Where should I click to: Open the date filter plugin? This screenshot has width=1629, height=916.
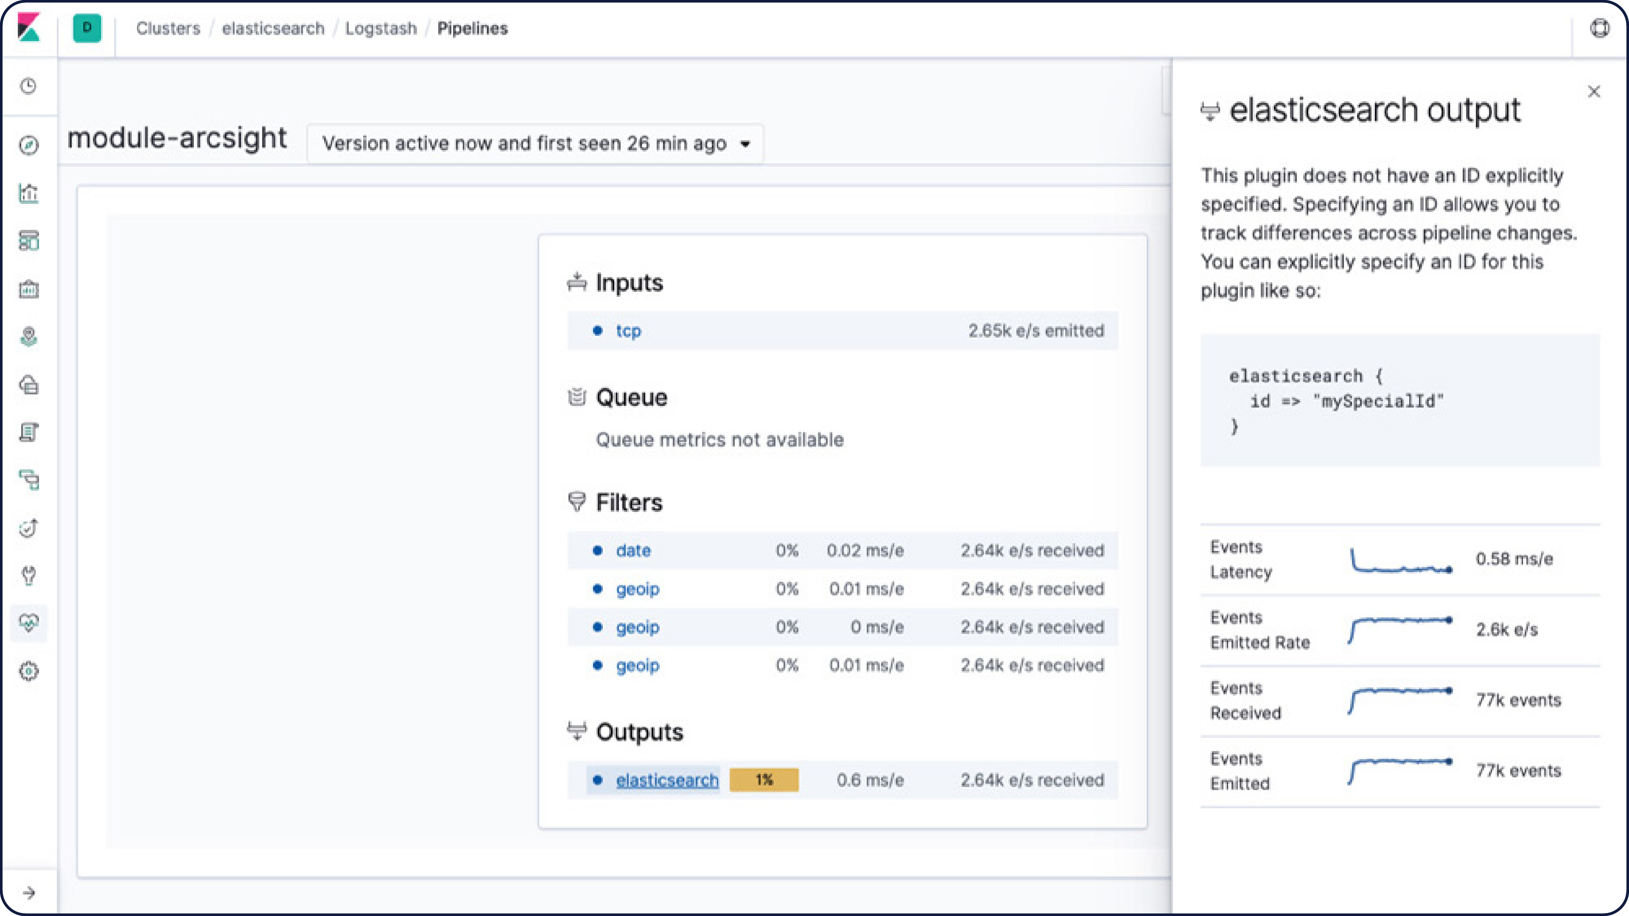[x=634, y=550]
